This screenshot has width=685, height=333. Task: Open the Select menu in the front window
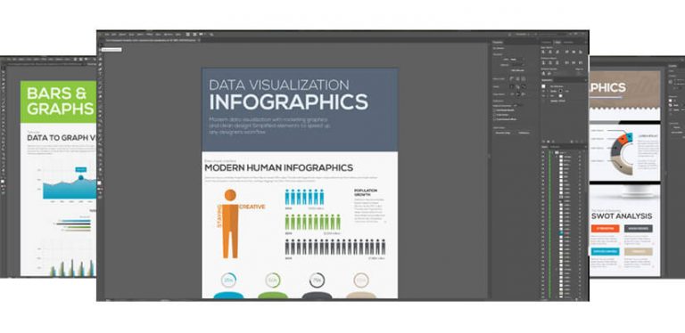[140, 35]
